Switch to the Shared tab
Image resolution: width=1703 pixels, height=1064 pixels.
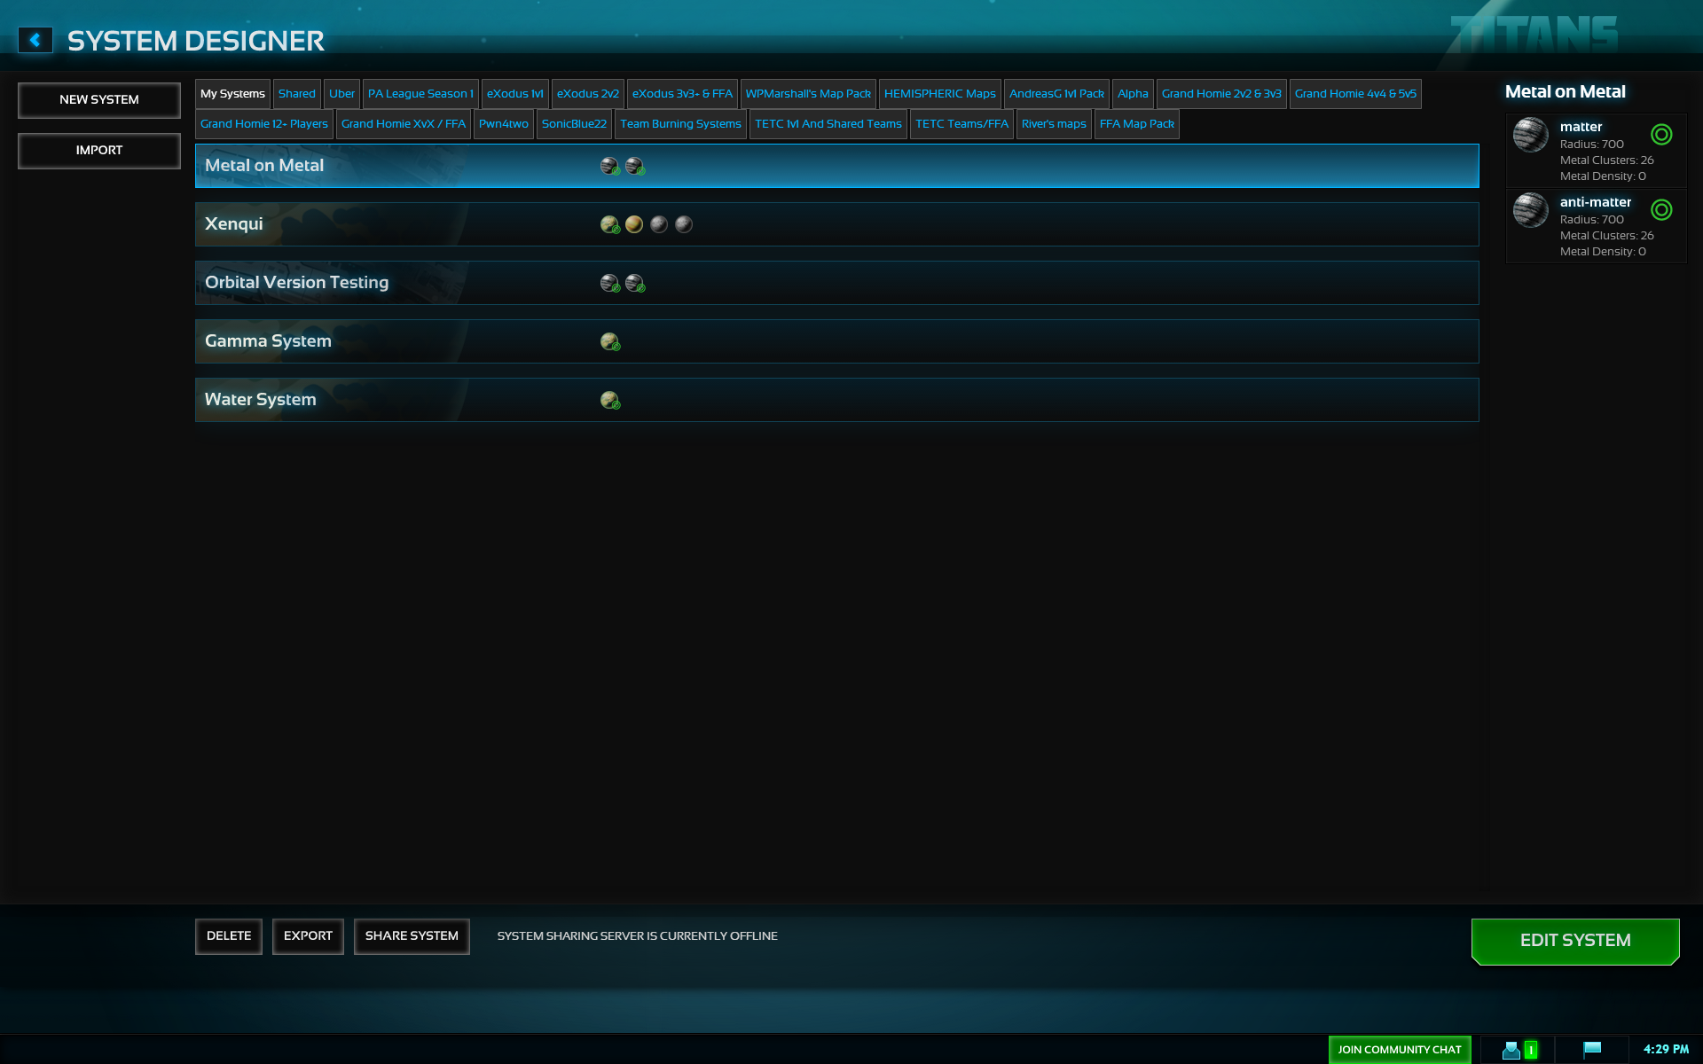pos(296,94)
